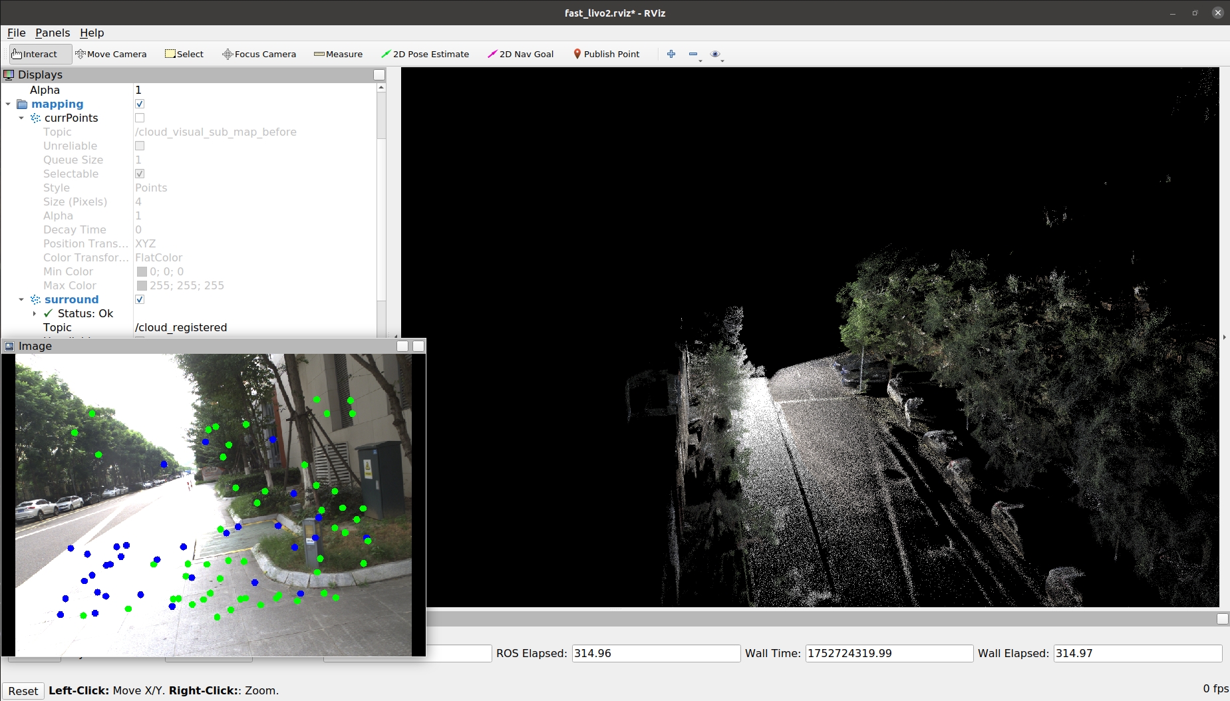
Task: Activate the 2D Nav Goal tool
Action: click(x=520, y=54)
